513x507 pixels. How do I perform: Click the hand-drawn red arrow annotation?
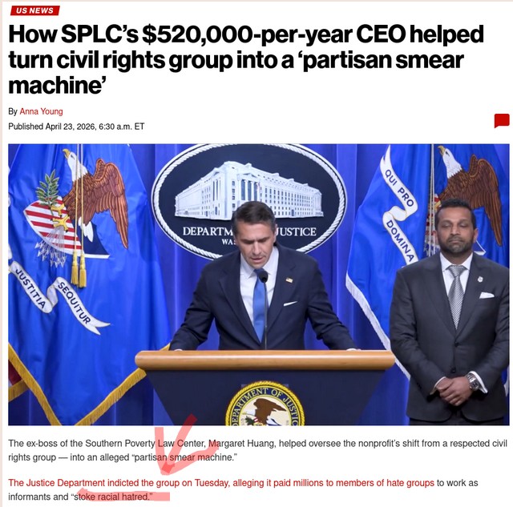pos(178,445)
